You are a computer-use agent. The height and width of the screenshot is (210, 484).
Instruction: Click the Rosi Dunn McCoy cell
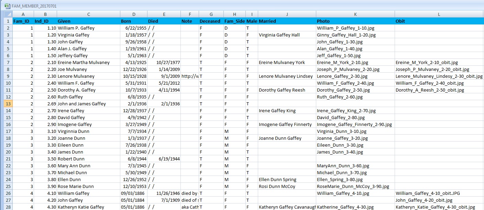point(287,186)
